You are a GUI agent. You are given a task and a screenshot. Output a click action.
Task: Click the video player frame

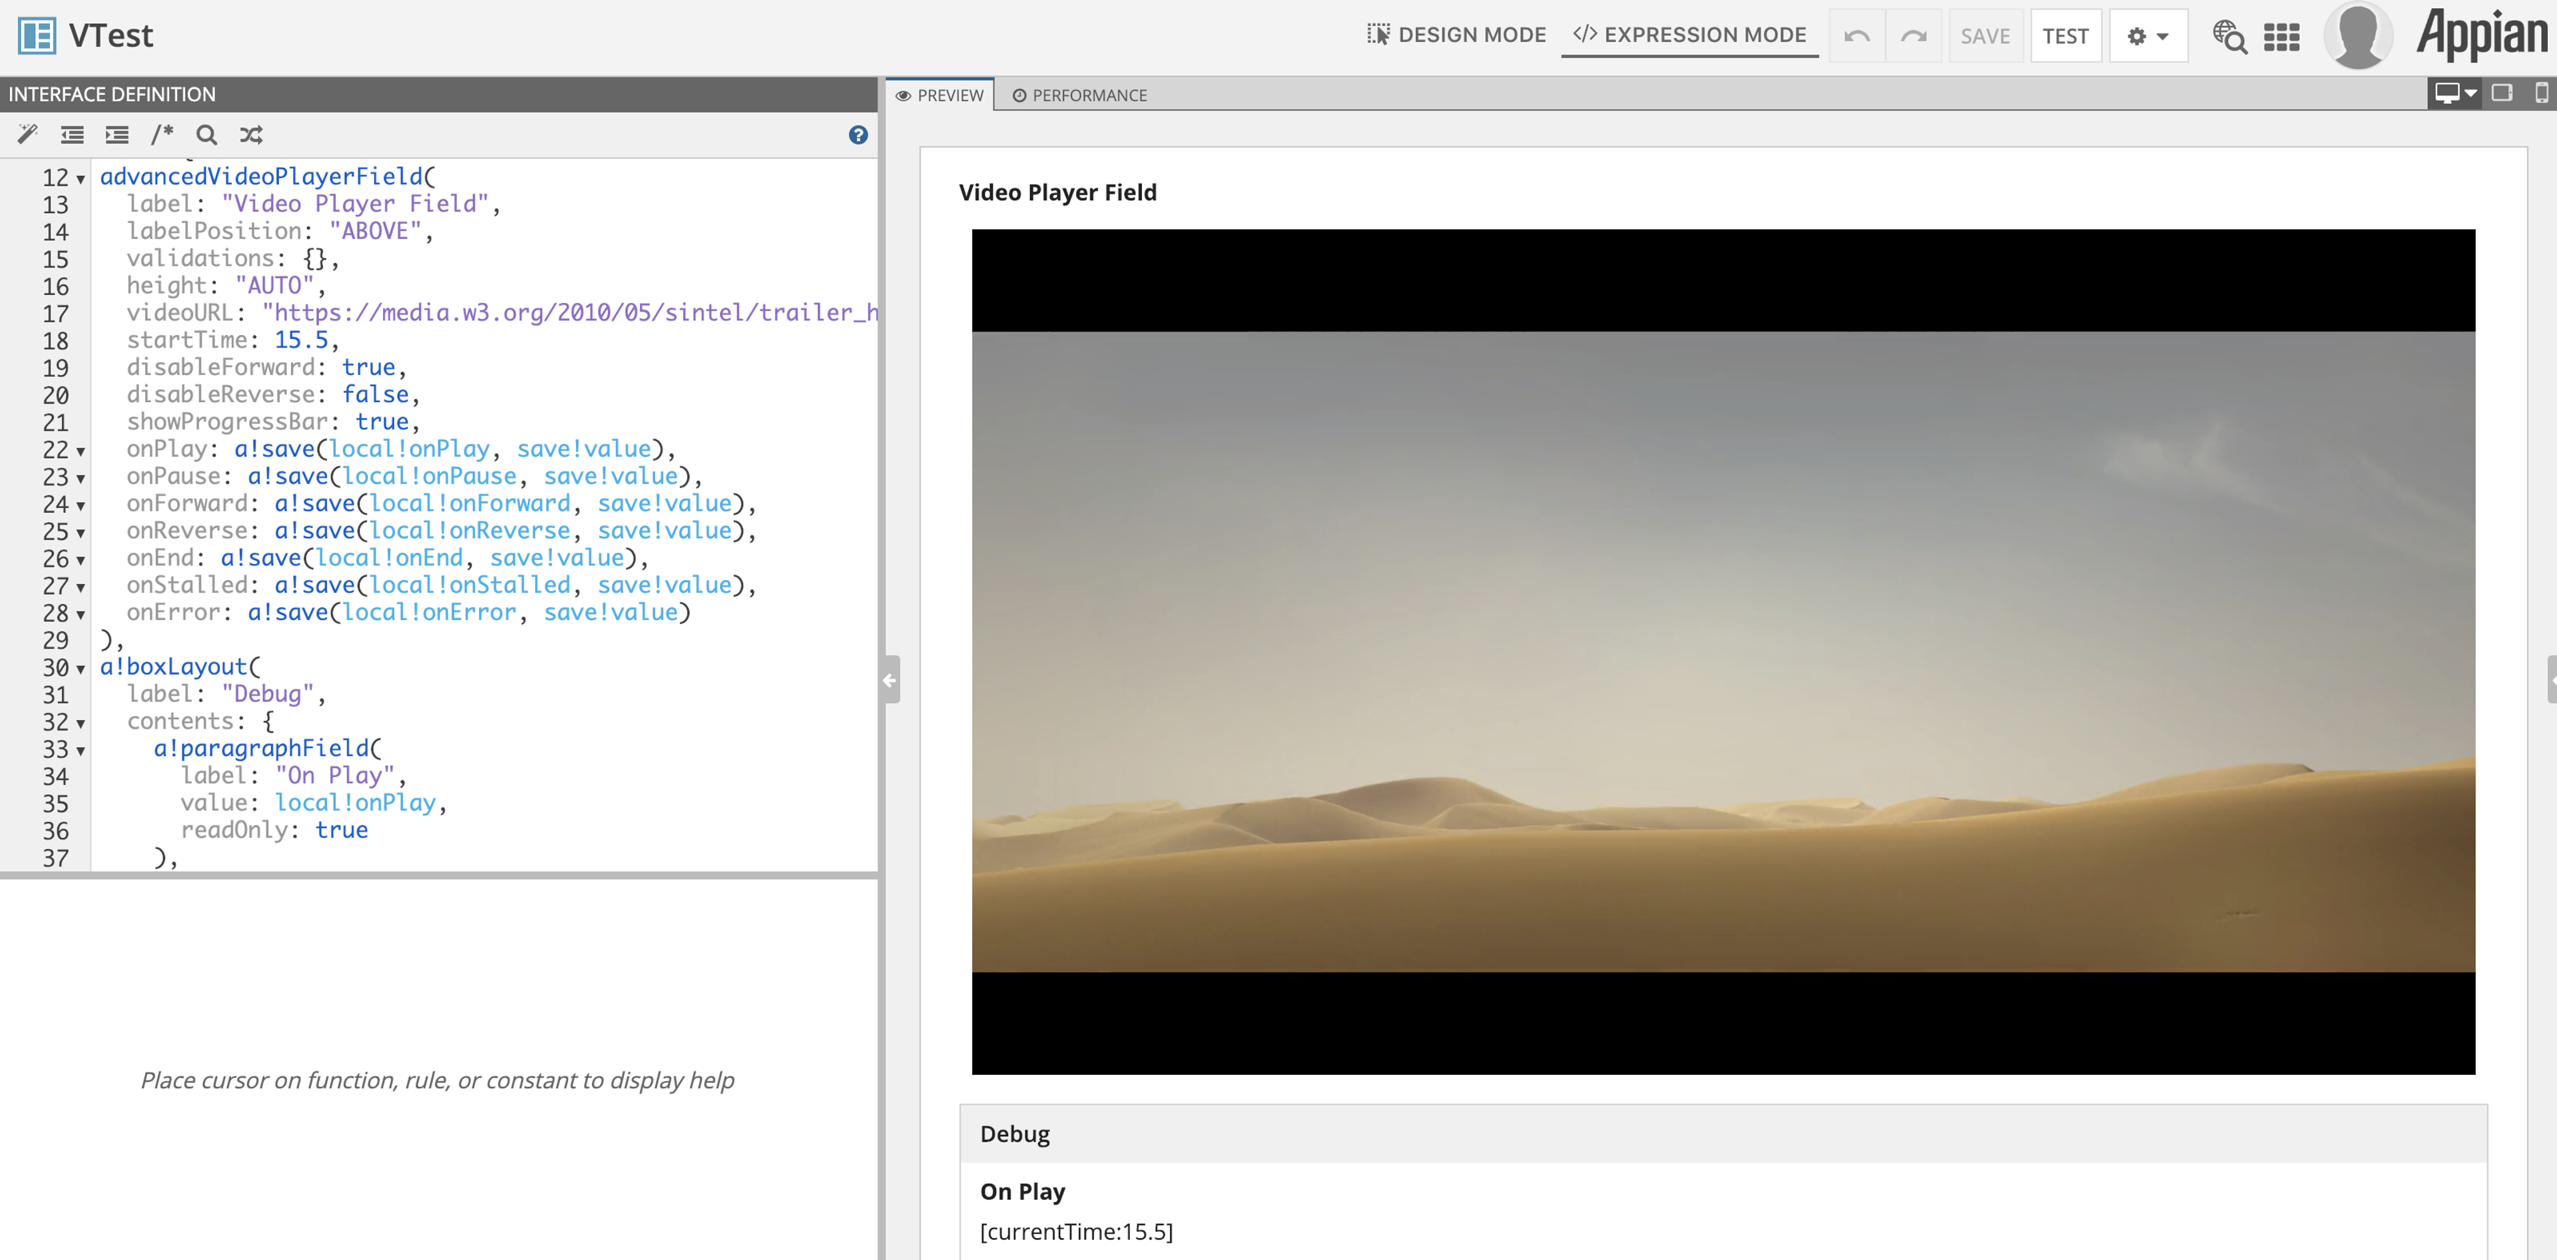(x=1723, y=651)
